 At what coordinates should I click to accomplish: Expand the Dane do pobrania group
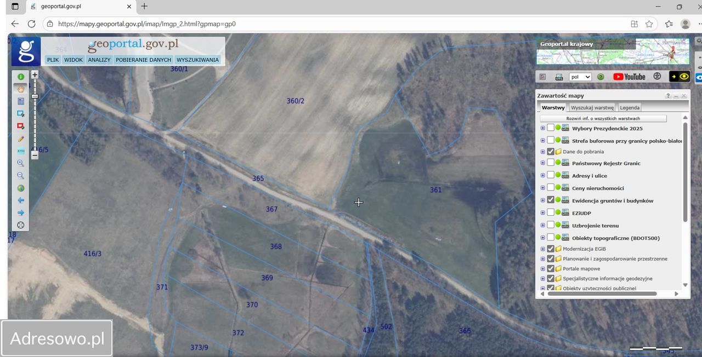click(543, 152)
